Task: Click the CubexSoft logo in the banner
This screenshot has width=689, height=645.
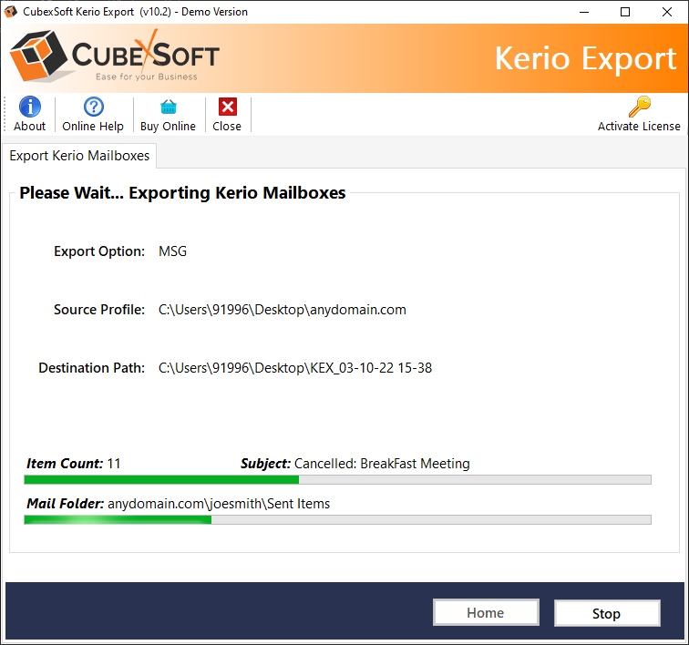Action: coord(115,58)
